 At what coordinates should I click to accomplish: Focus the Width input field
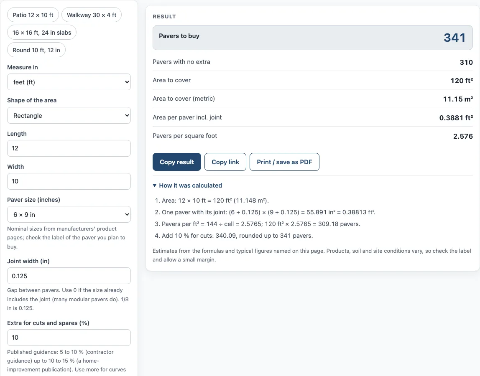click(69, 181)
